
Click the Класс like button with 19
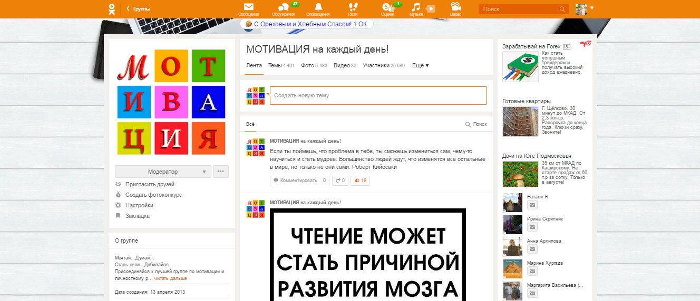tap(361, 180)
